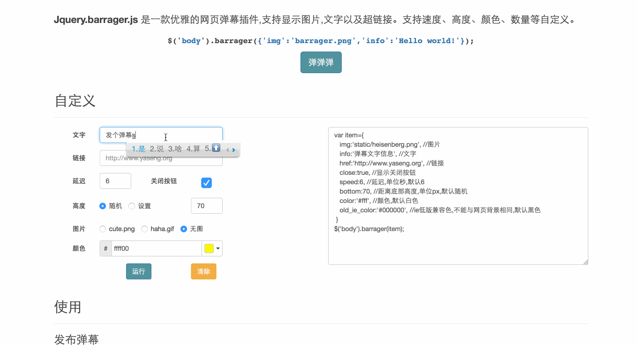Choose the cute.png image option
The width and height of the screenshot is (638, 345).
point(102,229)
